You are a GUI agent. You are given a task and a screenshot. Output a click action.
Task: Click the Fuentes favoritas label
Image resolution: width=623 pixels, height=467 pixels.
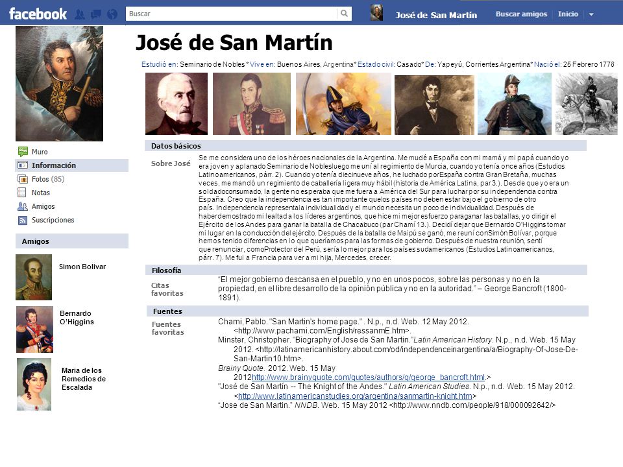pos(167,328)
